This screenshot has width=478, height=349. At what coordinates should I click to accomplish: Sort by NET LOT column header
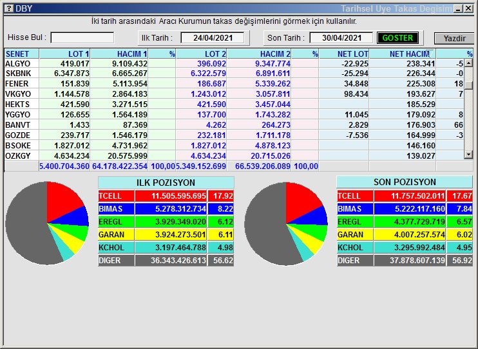[x=344, y=54]
